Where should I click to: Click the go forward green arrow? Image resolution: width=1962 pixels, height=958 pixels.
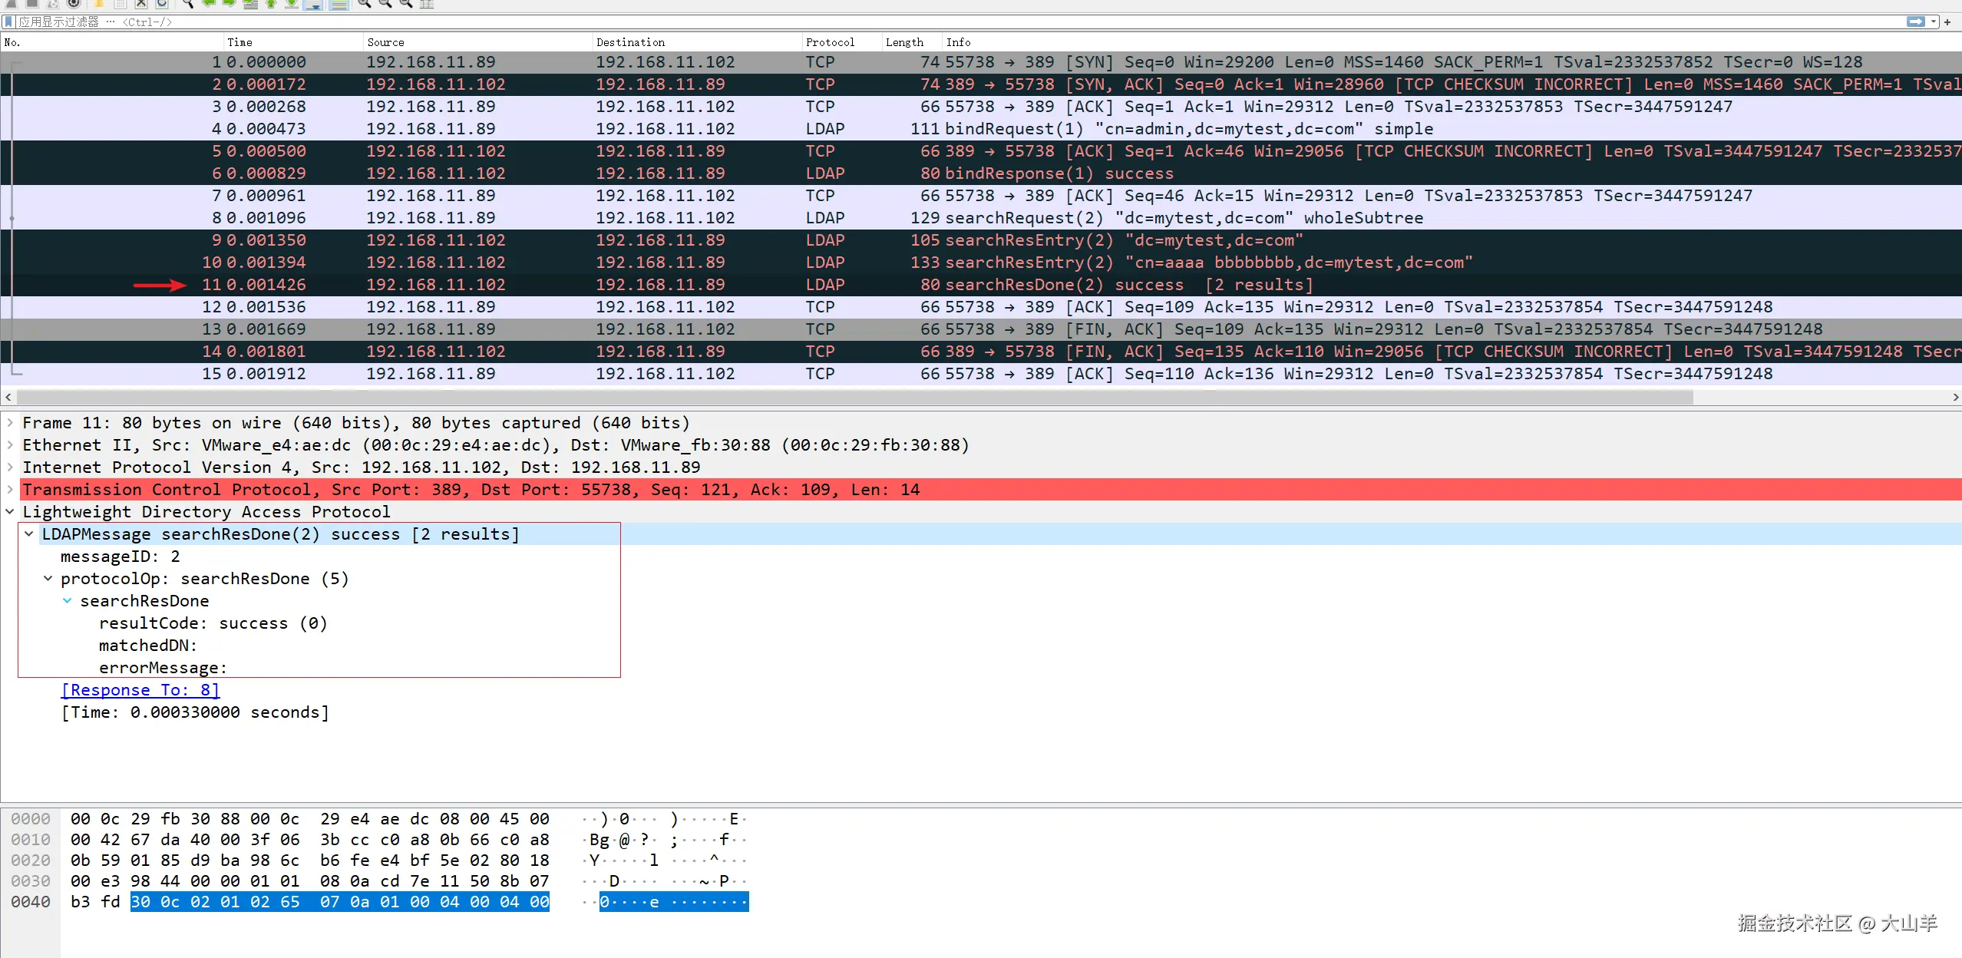(x=229, y=4)
